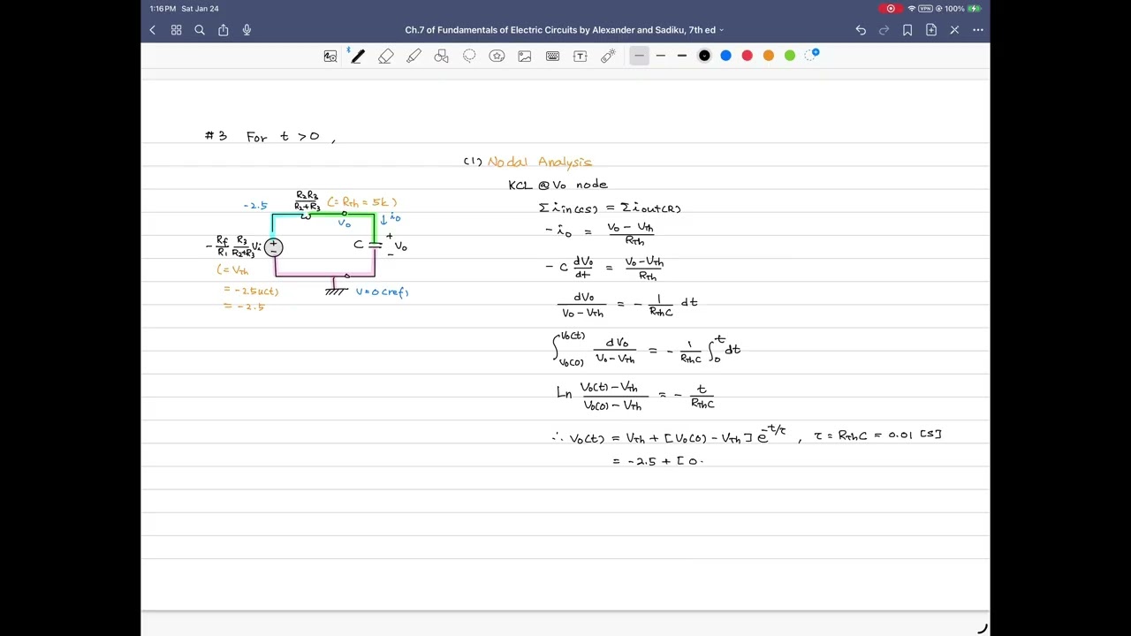Tap the clock showing 1:16 PM
1131x636 pixels.
pos(163,9)
